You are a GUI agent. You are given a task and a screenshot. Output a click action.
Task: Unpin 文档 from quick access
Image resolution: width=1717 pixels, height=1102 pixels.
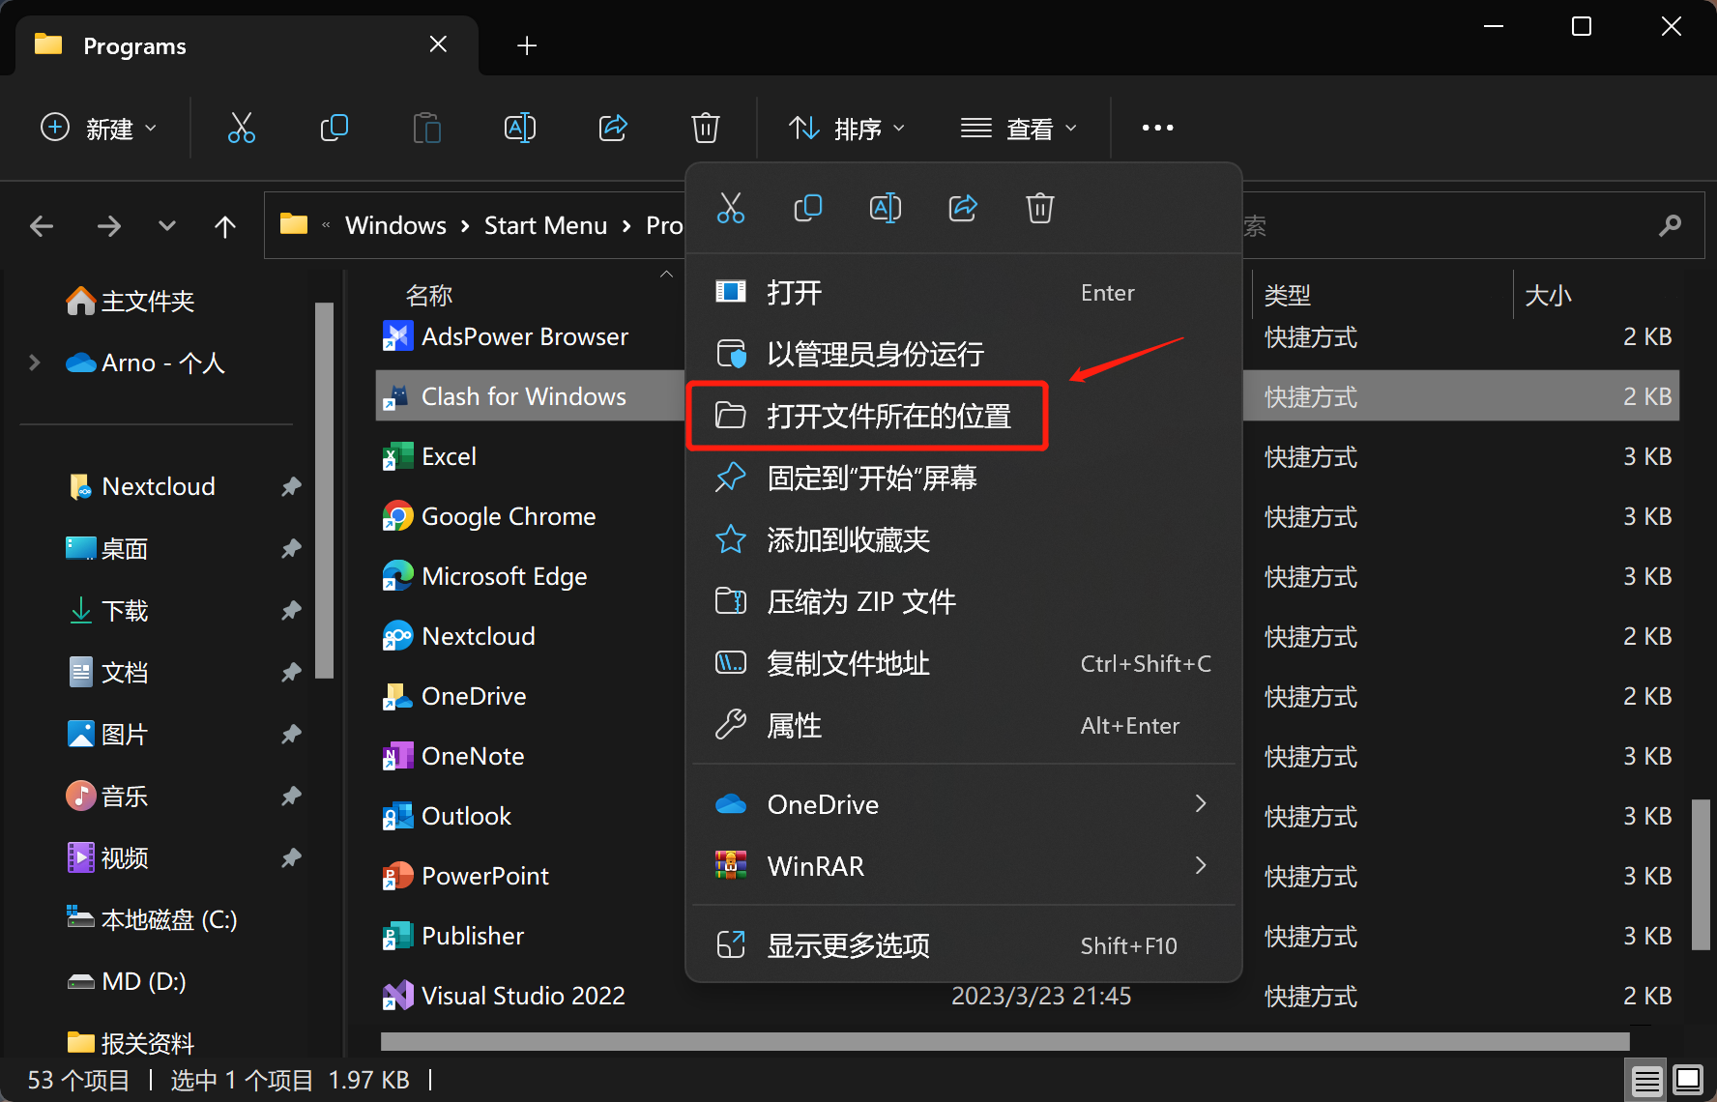coord(291,672)
